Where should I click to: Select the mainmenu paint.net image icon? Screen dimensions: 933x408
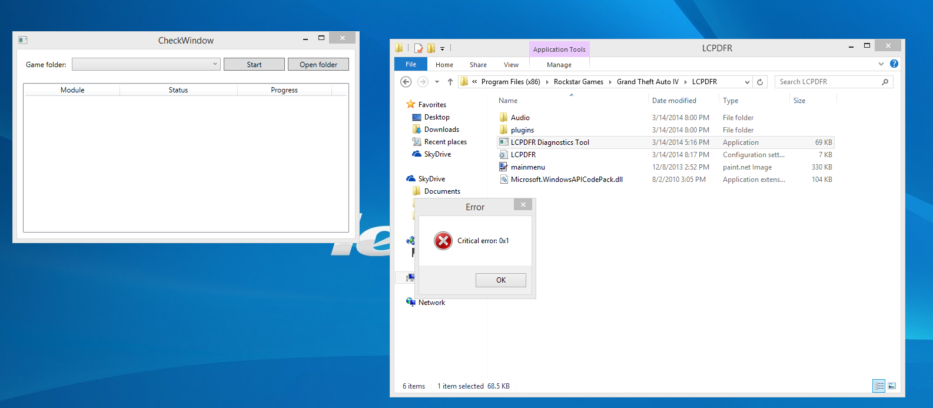pos(503,167)
